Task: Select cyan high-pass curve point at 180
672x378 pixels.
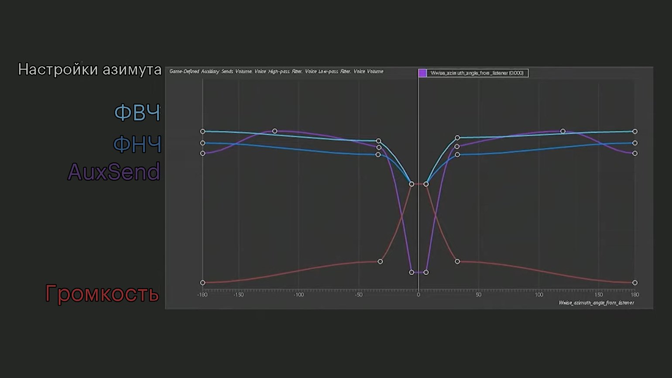Action: (635, 131)
